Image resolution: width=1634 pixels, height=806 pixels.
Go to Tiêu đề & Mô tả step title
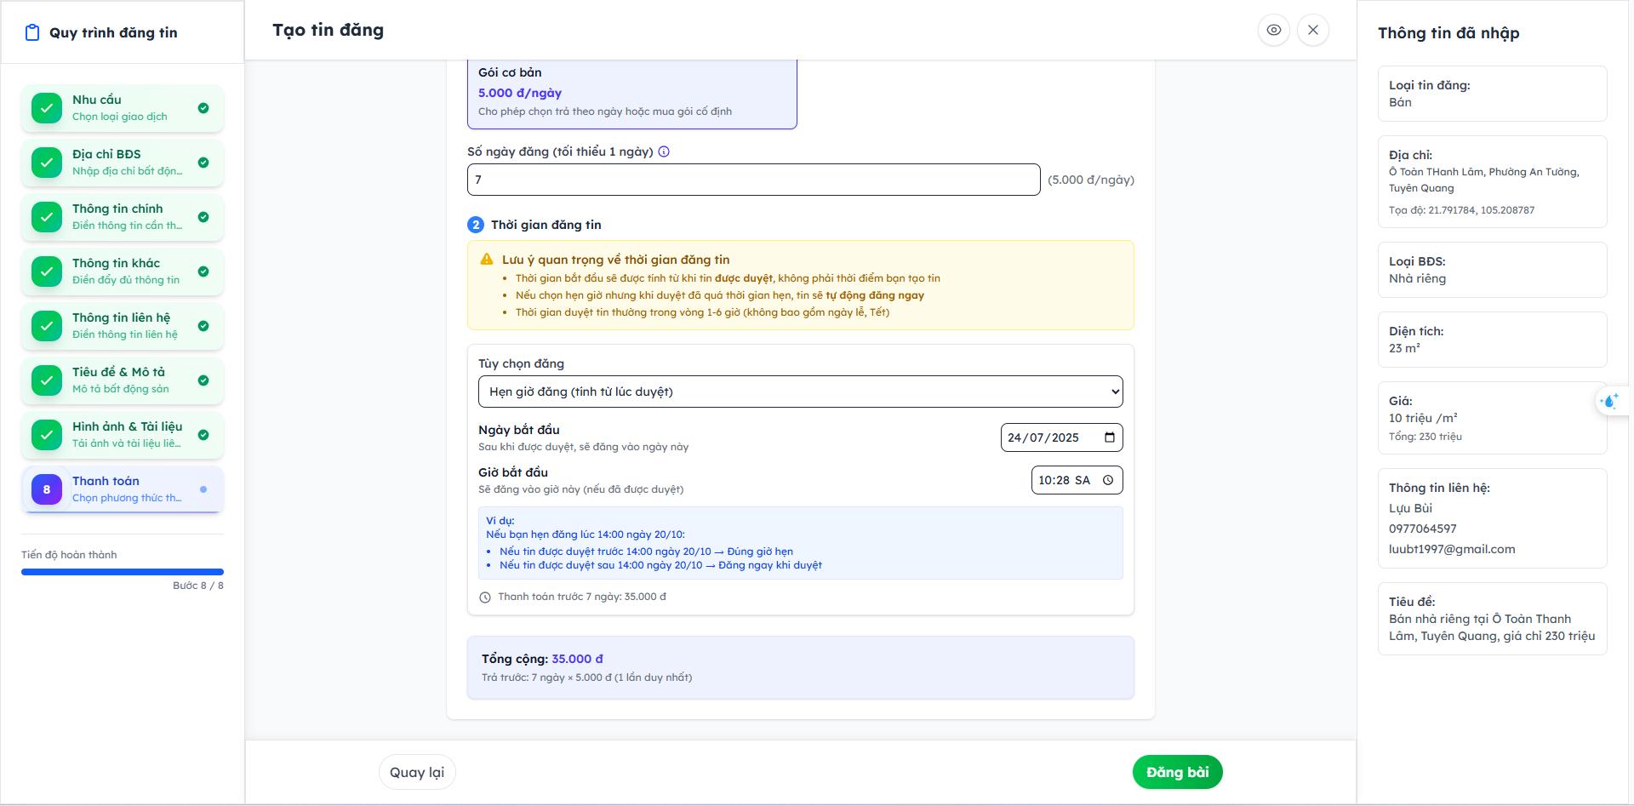point(119,372)
